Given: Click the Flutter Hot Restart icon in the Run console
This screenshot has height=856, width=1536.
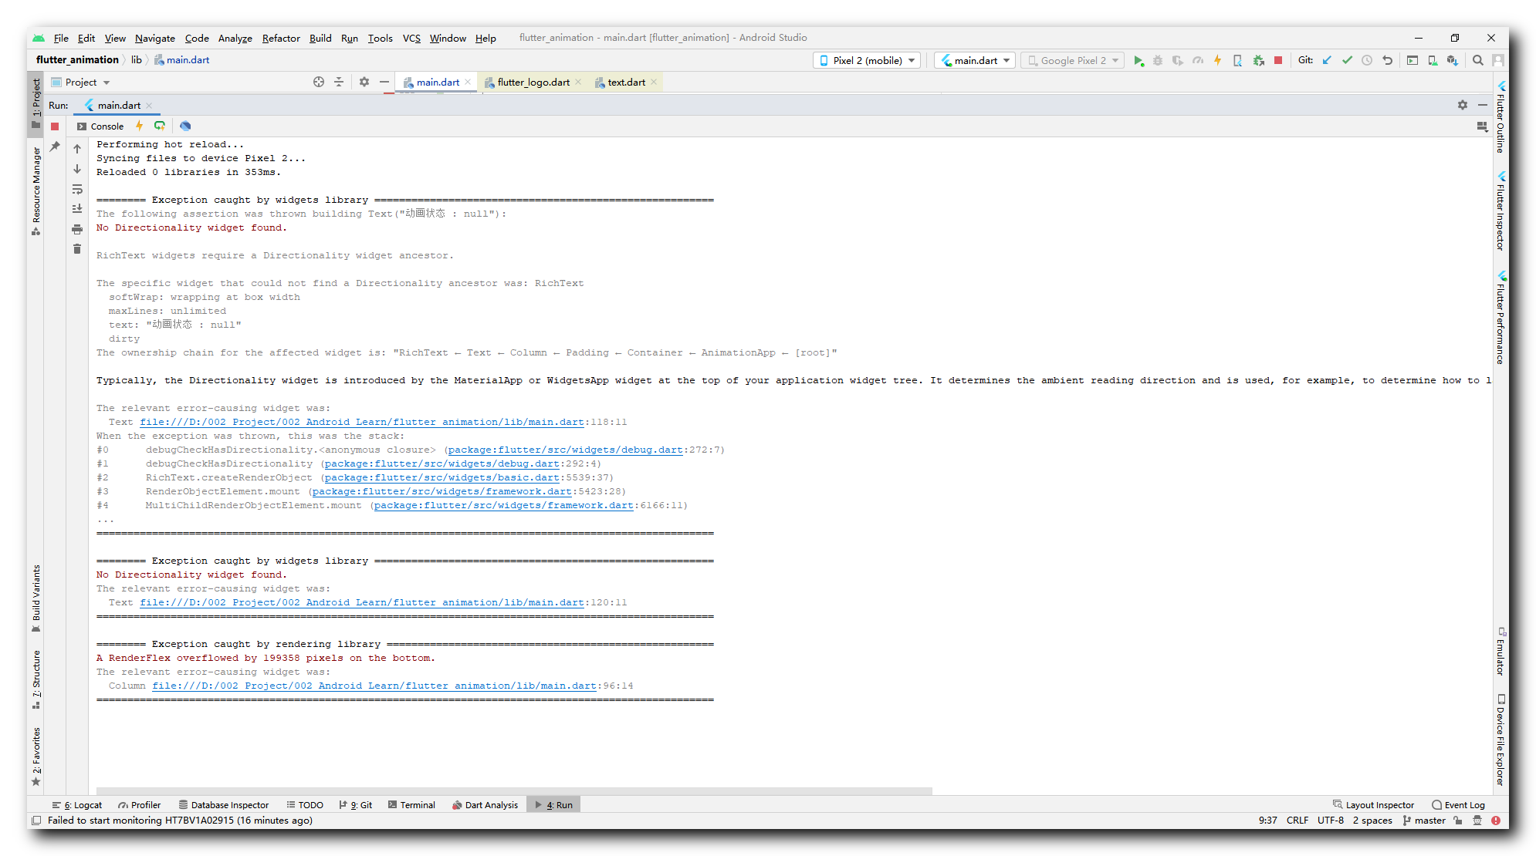Looking at the screenshot, I should pyautogui.click(x=160, y=126).
